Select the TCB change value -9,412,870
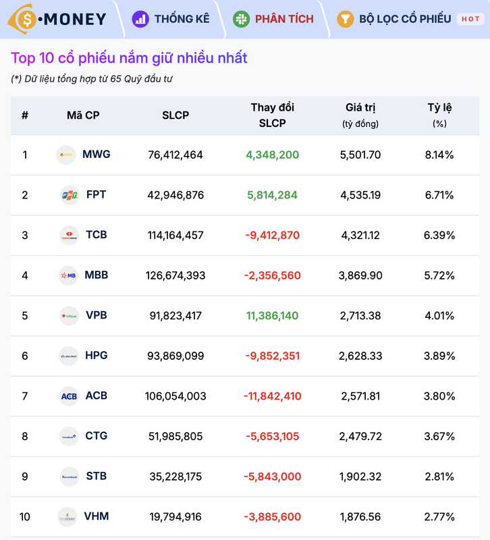This screenshot has height=540, width=490. [x=273, y=236]
